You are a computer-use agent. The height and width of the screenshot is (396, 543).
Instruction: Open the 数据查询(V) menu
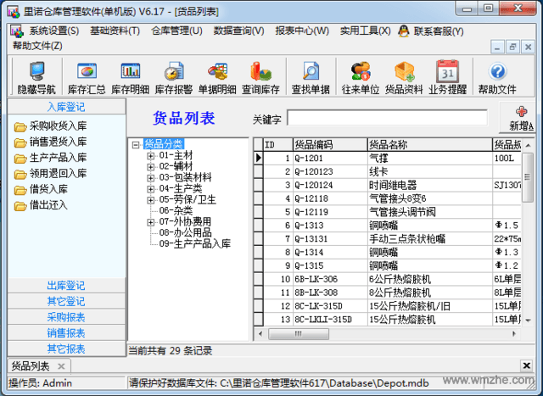(239, 31)
